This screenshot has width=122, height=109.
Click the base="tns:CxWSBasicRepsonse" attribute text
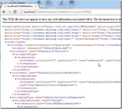pos(58,103)
